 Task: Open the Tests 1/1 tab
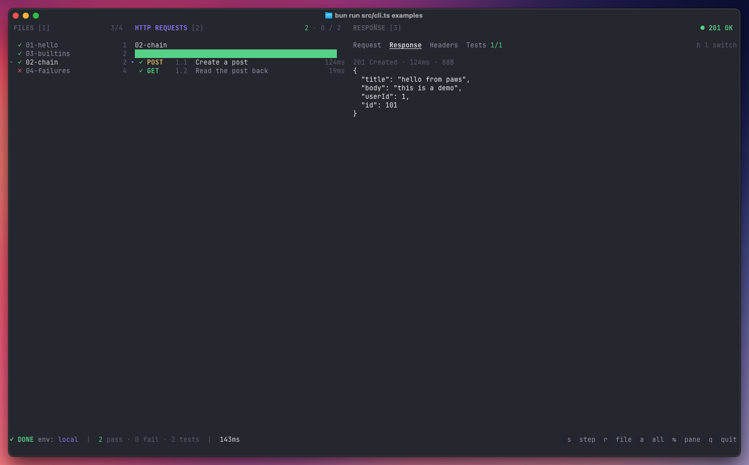(x=484, y=45)
